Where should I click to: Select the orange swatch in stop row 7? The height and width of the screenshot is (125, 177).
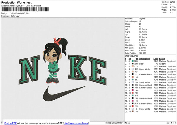click(x=133, y=77)
